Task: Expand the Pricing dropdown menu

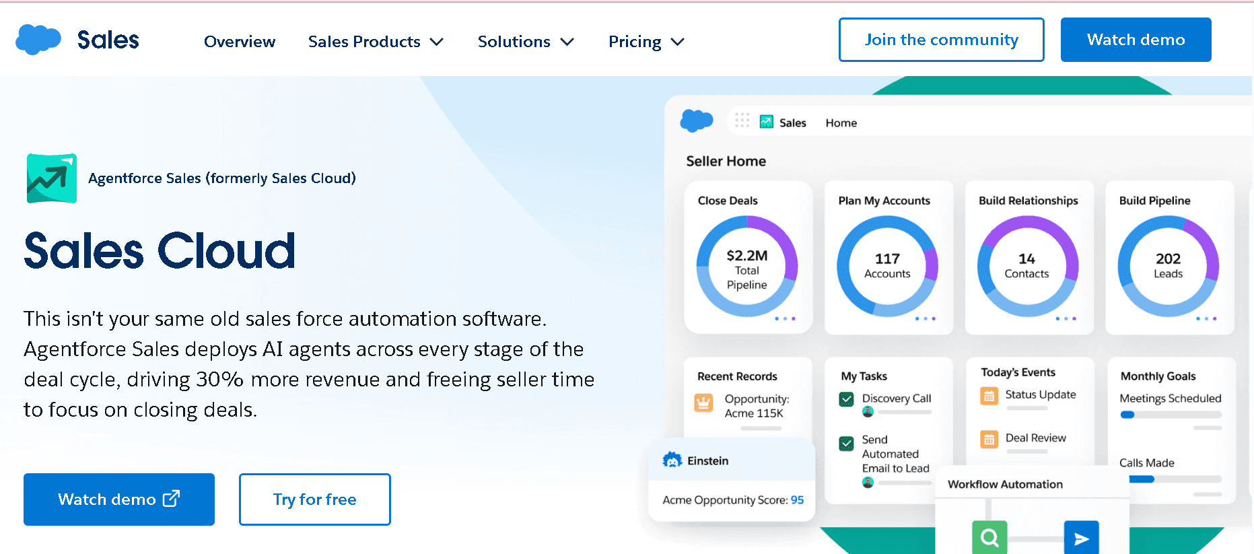Action: pyautogui.click(x=646, y=42)
